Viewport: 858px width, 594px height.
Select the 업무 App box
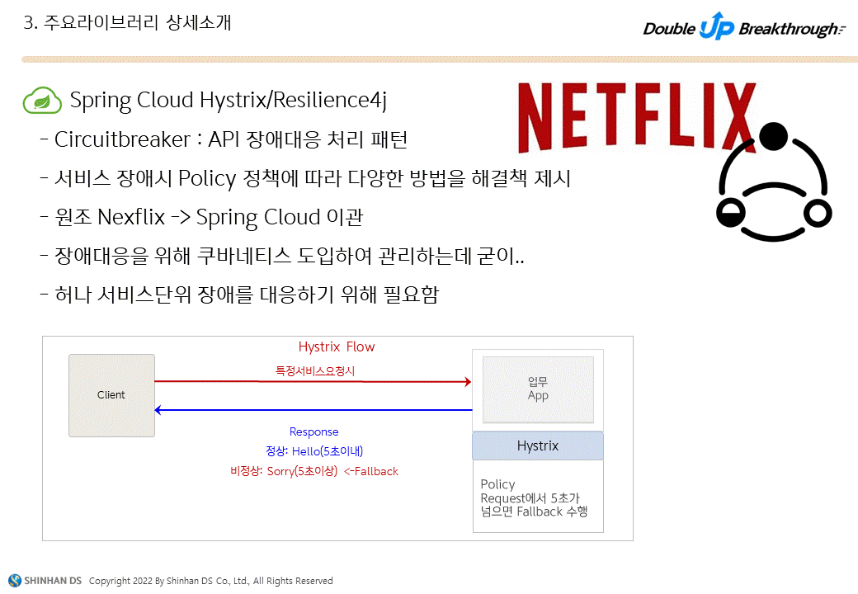pyautogui.click(x=538, y=389)
